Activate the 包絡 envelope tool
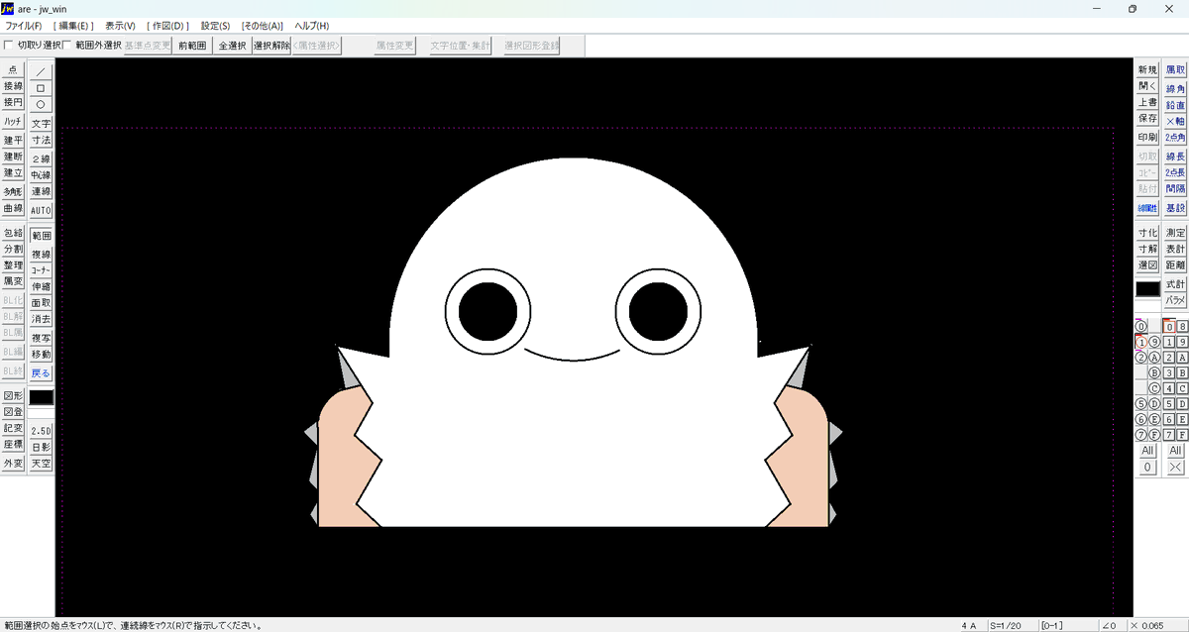Screen dimensions: 1189x632 (x=13, y=233)
